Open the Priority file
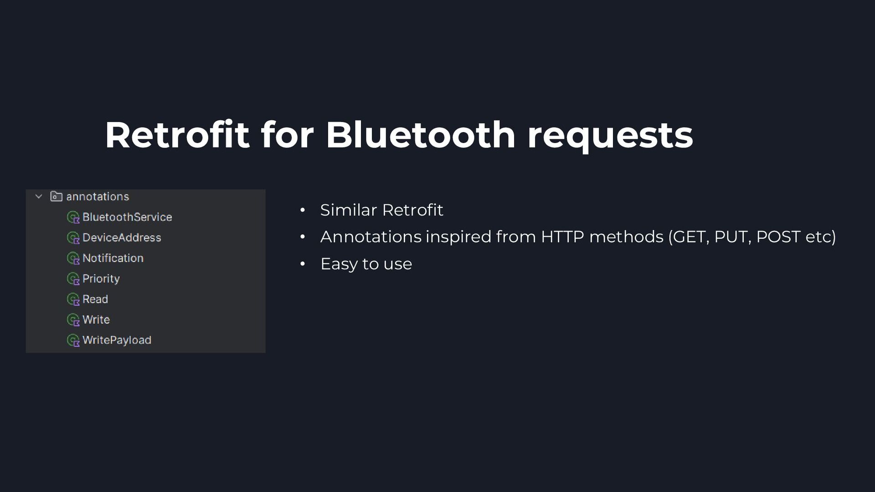Image resolution: width=875 pixels, height=492 pixels. click(x=101, y=279)
